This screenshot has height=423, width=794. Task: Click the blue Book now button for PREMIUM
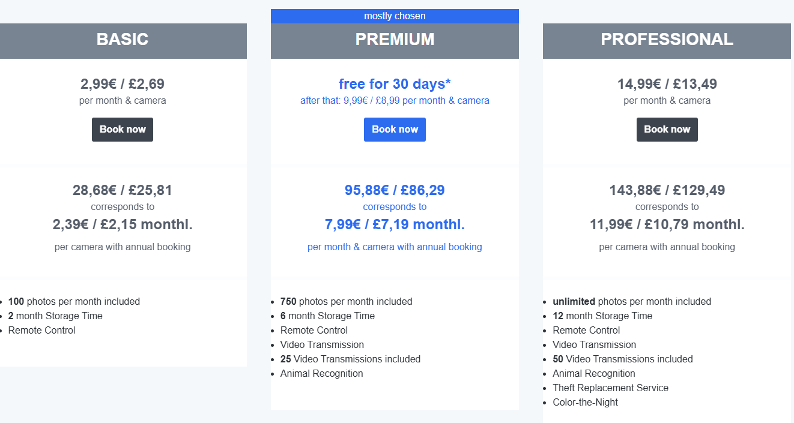395,130
